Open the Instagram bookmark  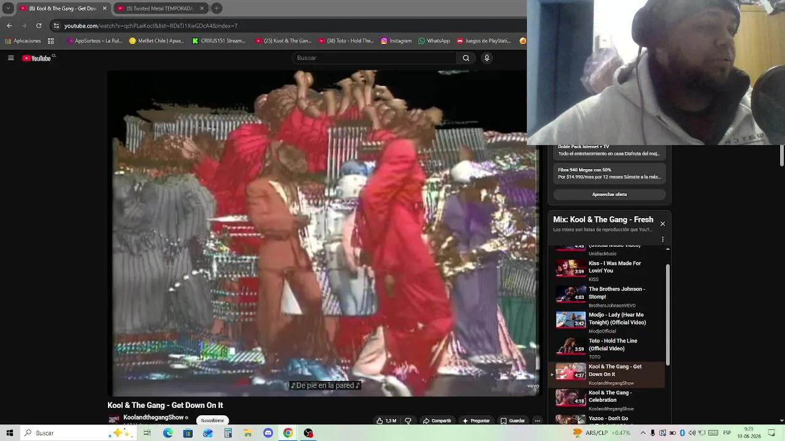tap(396, 41)
